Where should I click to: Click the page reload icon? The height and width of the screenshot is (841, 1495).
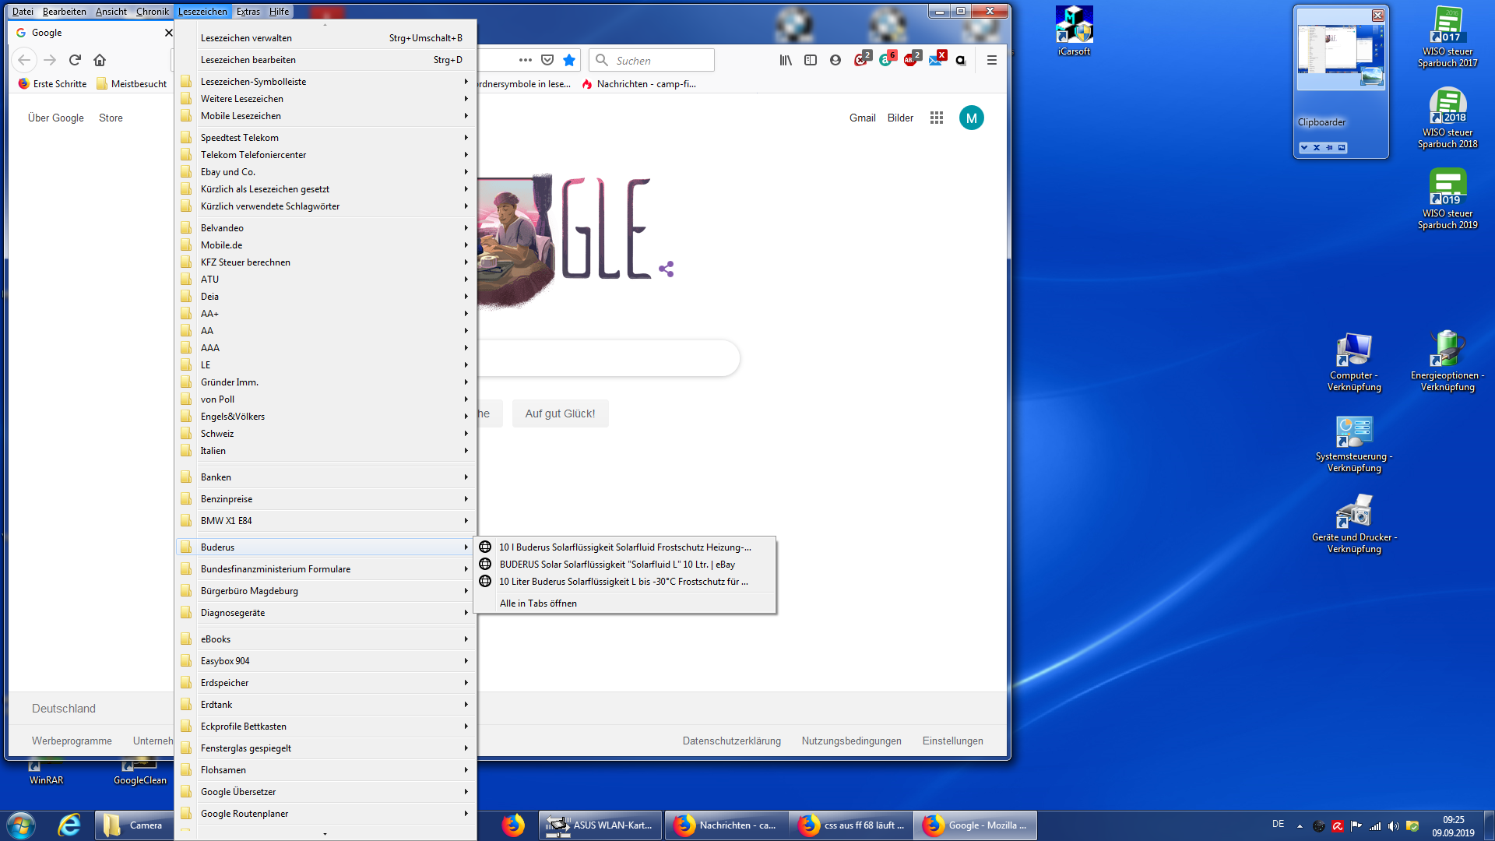75,60
